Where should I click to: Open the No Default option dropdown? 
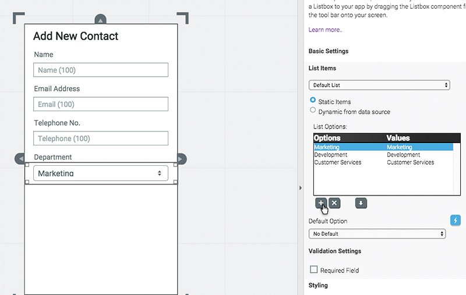pyautogui.click(x=377, y=234)
